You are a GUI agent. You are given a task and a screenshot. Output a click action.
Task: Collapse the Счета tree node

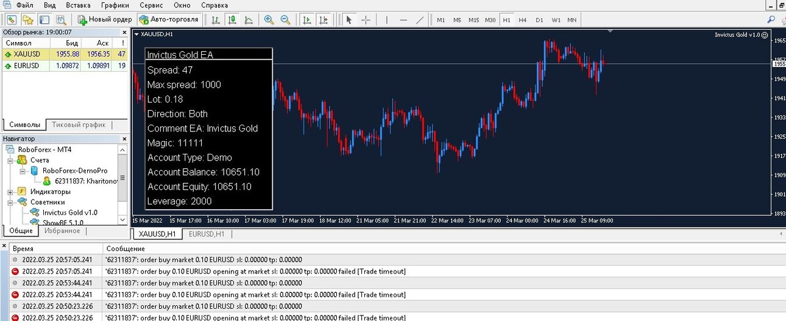point(10,160)
